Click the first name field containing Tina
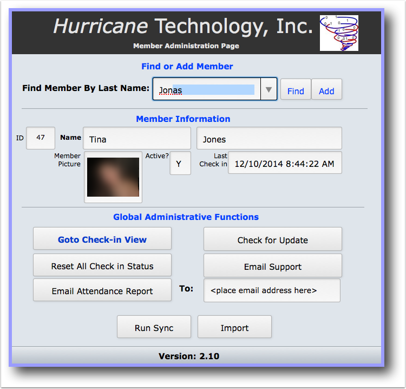This screenshot has height=389, width=406. (x=137, y=138)
